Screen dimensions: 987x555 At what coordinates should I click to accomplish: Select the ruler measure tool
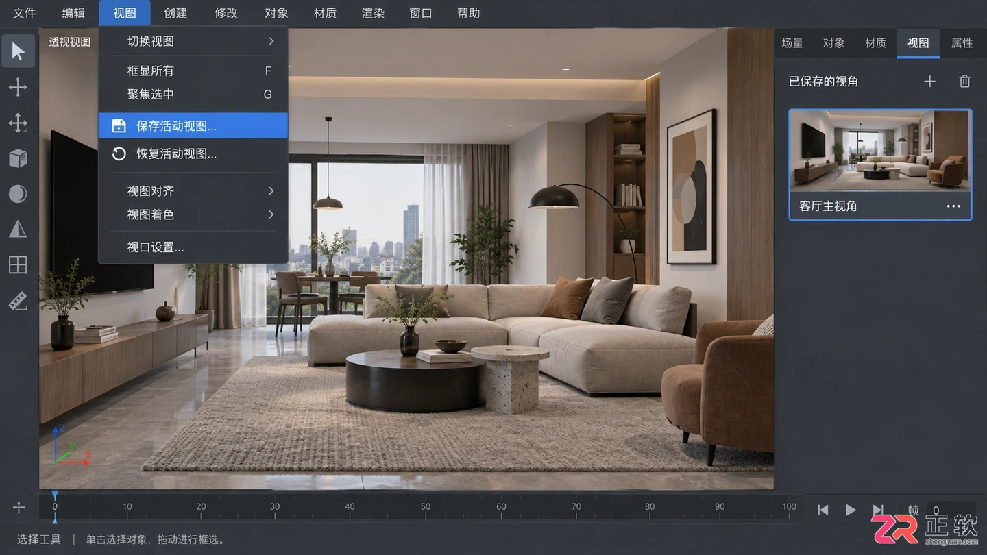point(18,300)
